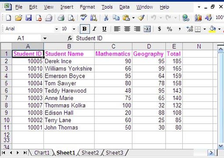Select column C header
224x158 pixels.
113,47
